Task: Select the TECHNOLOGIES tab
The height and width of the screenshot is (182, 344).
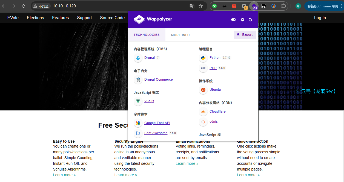Action: (x=147, y=35)
